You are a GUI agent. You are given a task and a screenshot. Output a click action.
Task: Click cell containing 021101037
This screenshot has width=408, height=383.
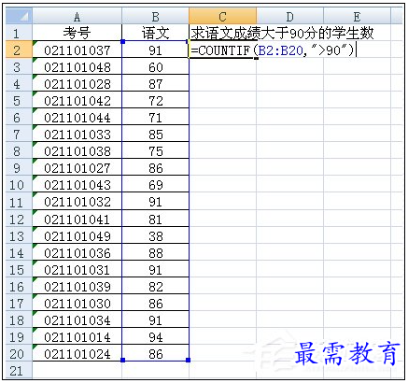click(x=77, y=50)
